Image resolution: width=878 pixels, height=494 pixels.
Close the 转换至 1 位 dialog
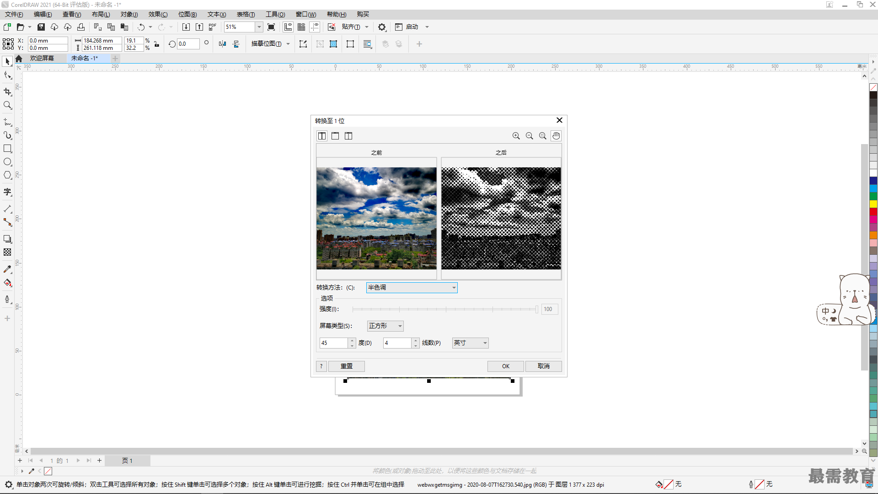pyautogui.click(x=559, y=120)
